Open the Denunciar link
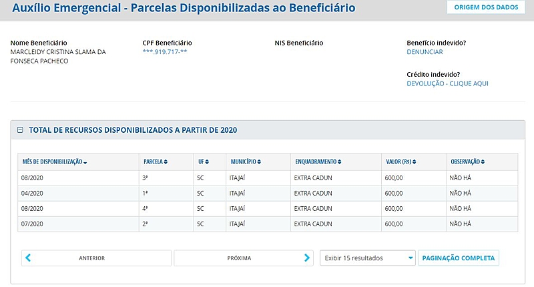The image size is (534, 287). (x=425, y=52)
